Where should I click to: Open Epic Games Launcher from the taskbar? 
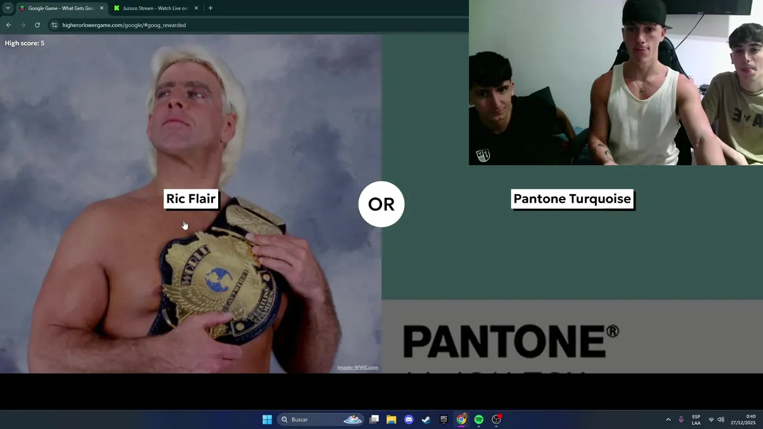(443, 419)
